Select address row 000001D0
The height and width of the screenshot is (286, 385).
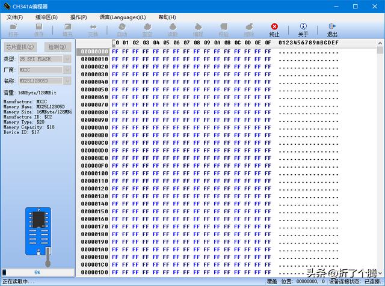pyautogui.click(x=94, y=272)
